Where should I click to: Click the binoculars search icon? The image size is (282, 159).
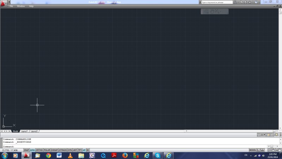point(235,2)
